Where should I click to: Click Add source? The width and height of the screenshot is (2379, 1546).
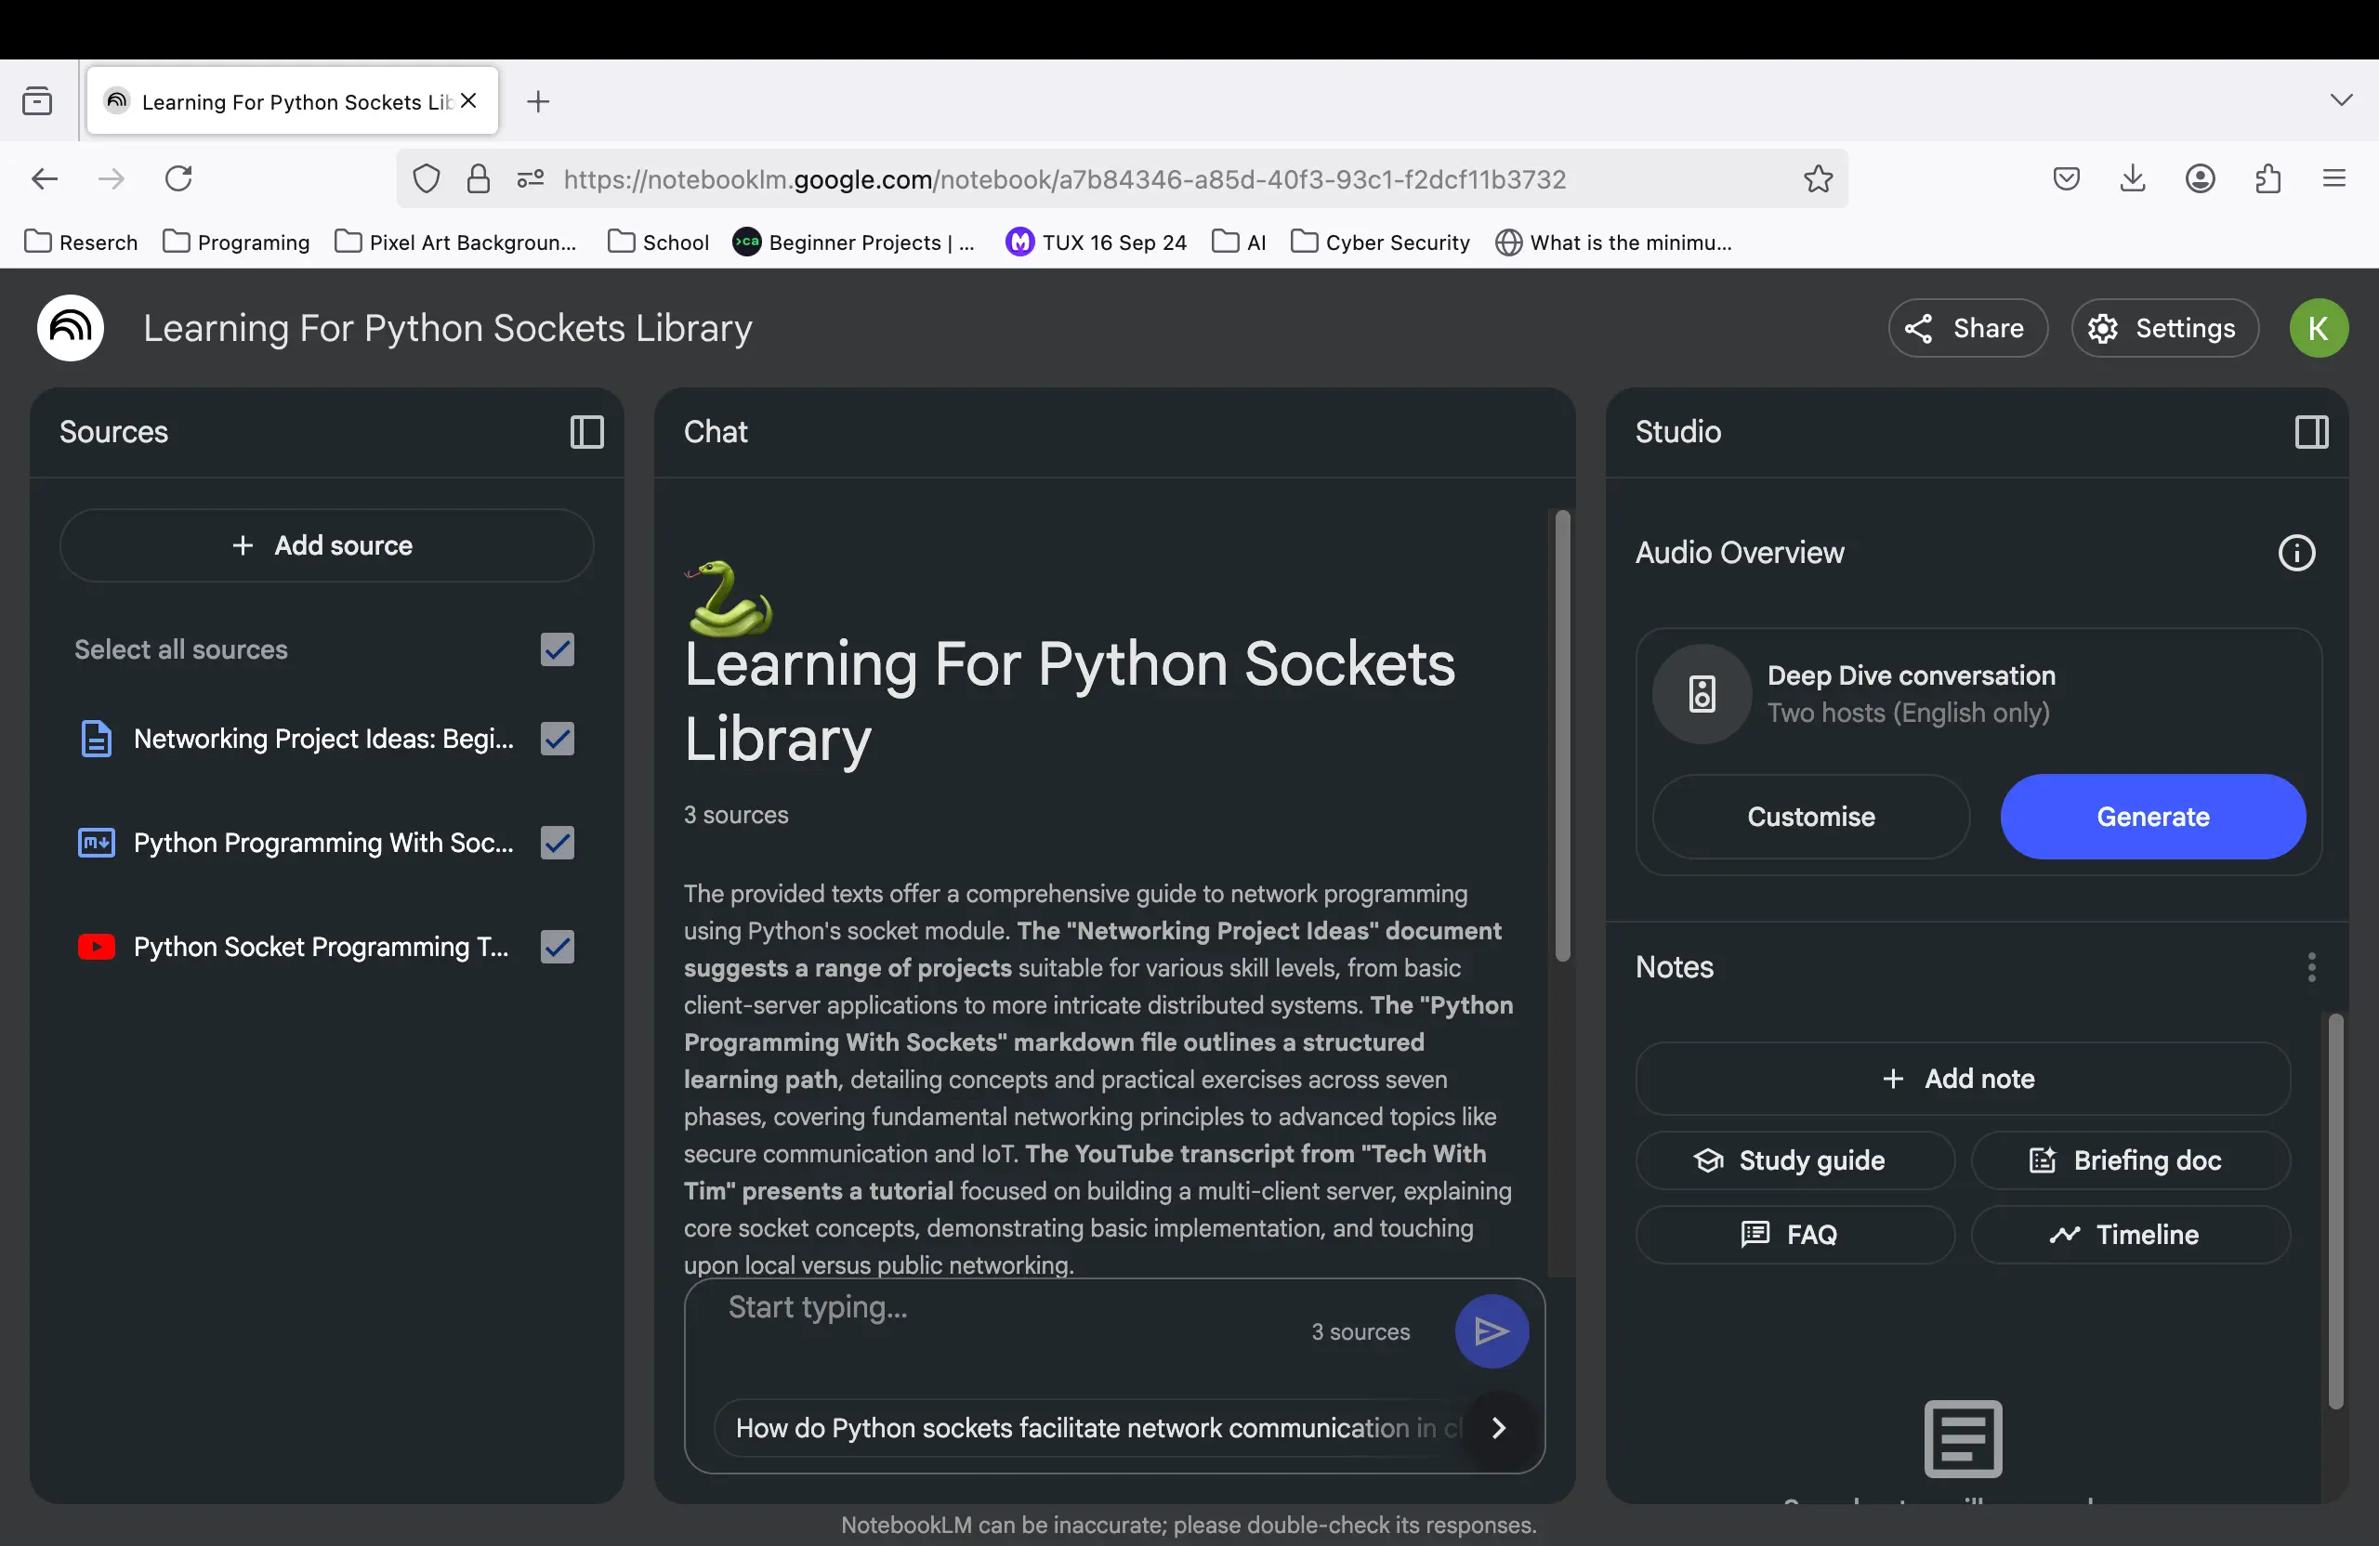pyautogui.click(x=326, y=545)
